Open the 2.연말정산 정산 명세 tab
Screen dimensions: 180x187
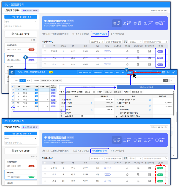pyautogui.click(x=146, y=87)
